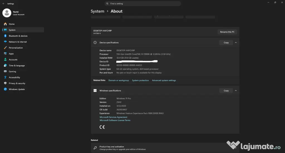The height and width of the screenshot is (153, 285).
Task: Open Privacy & security settings
Action: tap(23, 83)
